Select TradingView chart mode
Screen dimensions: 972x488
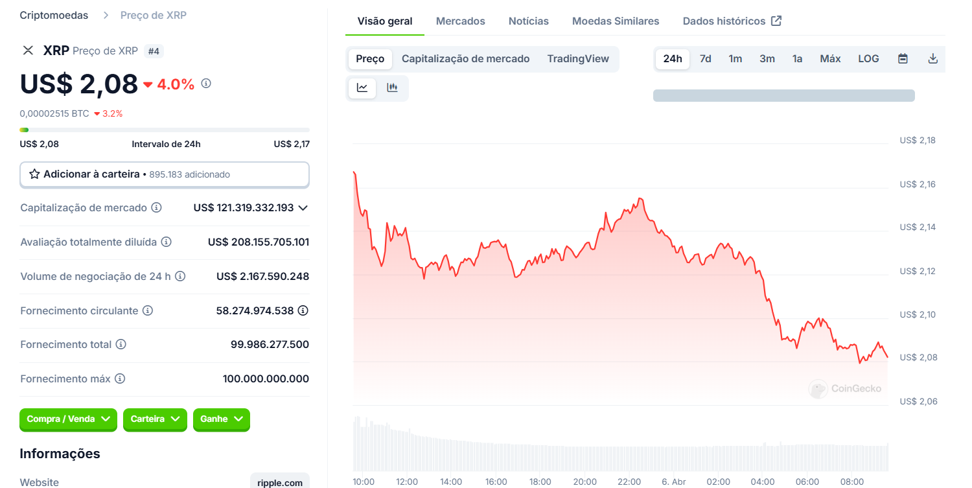point(578,59)
